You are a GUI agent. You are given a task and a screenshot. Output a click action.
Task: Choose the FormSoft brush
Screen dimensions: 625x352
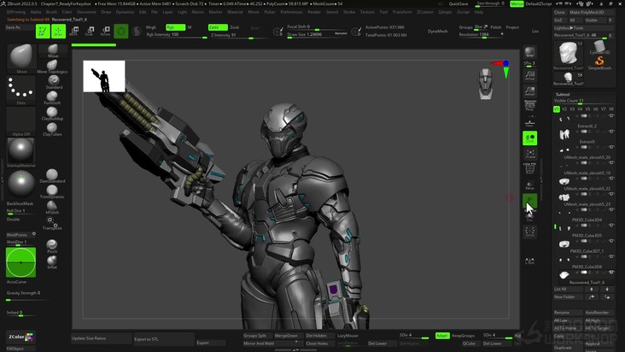pos(52,97)
